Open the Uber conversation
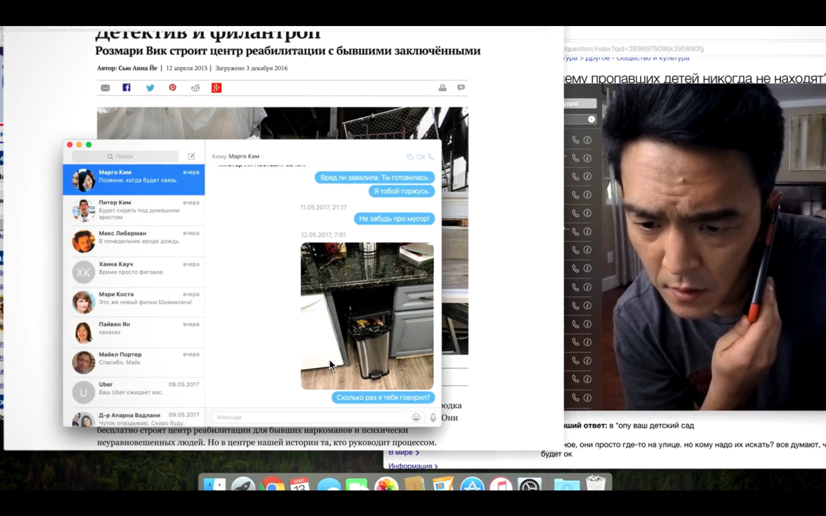This screenshot has height=516, width=826. 134,392
